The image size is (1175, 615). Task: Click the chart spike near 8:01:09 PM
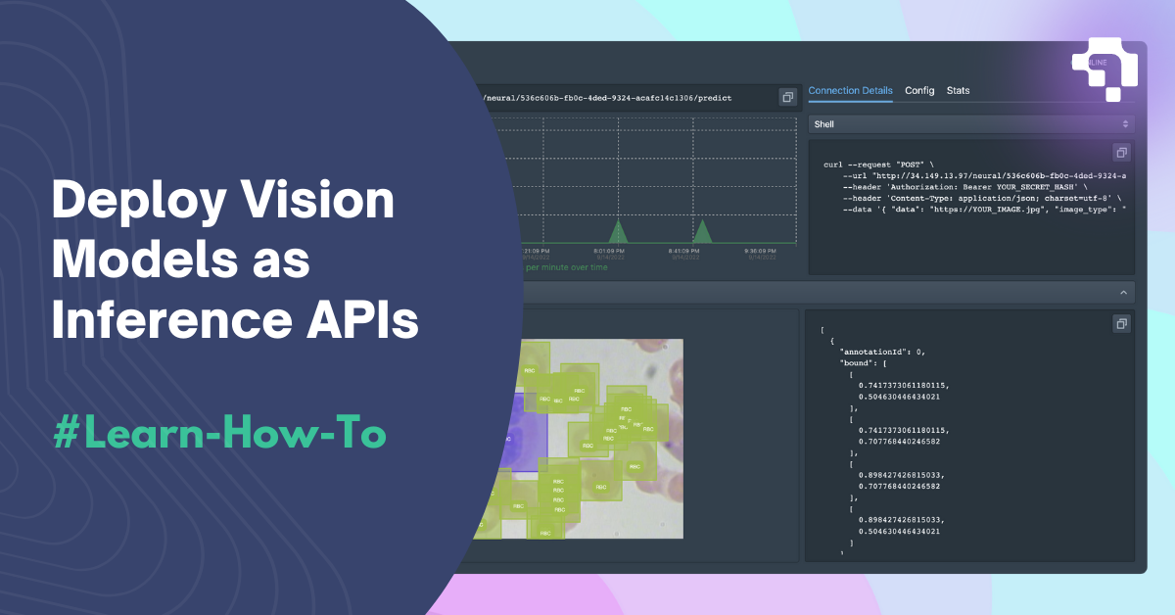pos(617,231)
